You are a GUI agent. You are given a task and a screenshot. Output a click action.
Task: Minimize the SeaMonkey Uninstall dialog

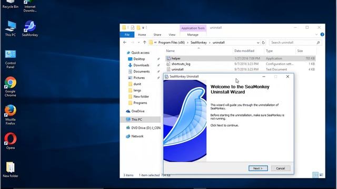264,77
